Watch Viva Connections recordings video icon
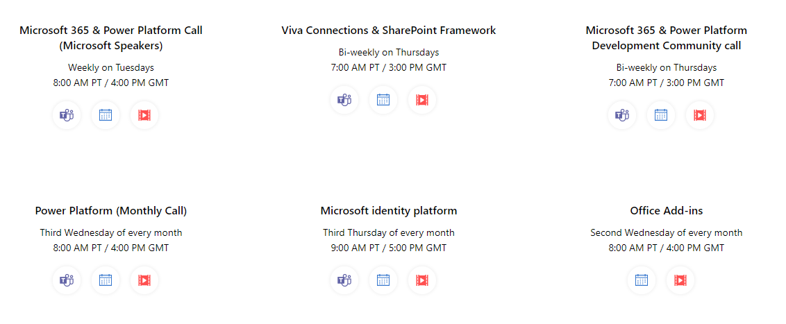The width and height of the screenshot is (786, 324). (x=422, y=100)
